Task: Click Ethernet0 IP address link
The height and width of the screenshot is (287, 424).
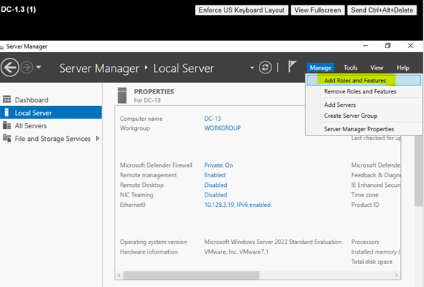Action: (237, 205)
